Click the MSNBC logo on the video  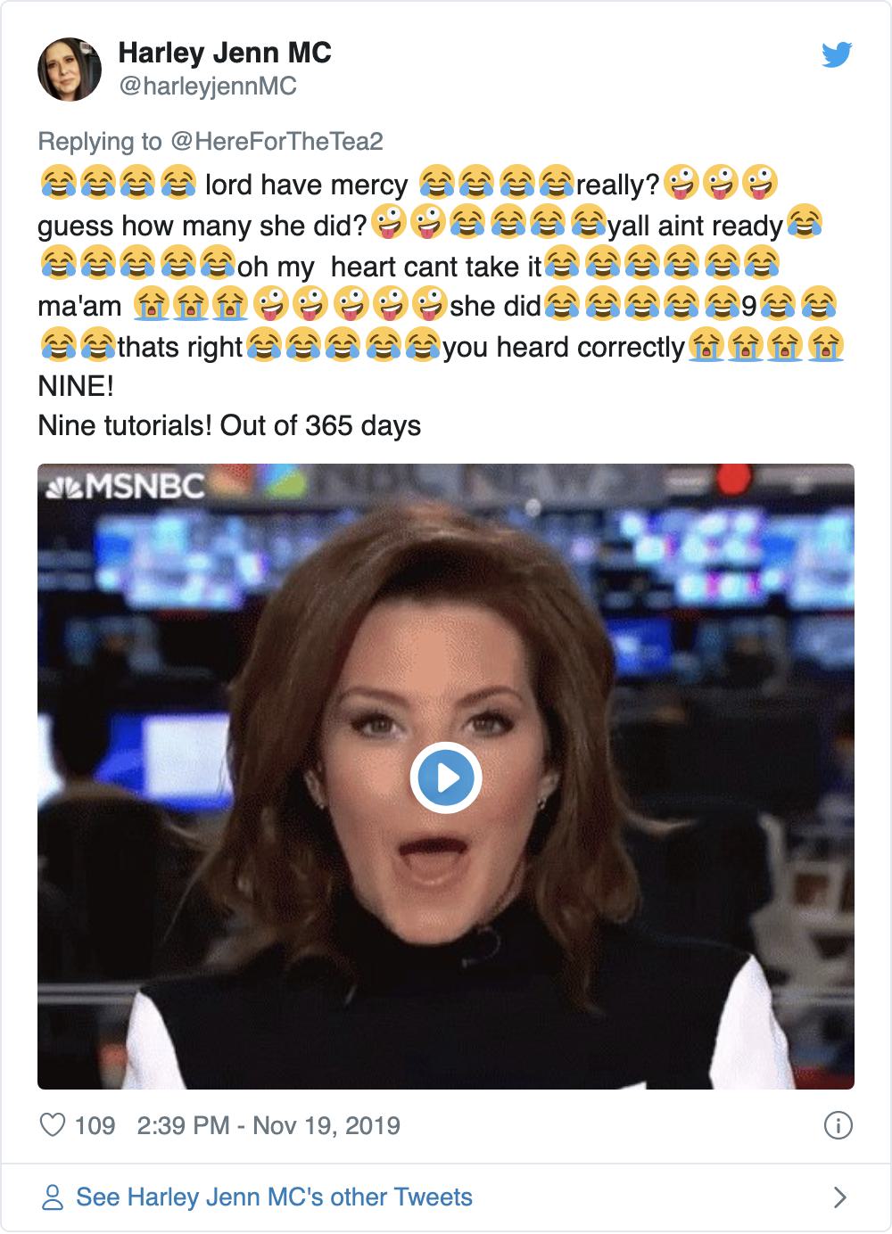click(x=125, y=486)
